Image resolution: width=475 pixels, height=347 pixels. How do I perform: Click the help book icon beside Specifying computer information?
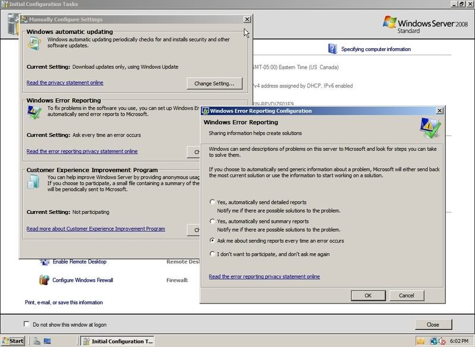pyautogui.click(x=332, y=49)
